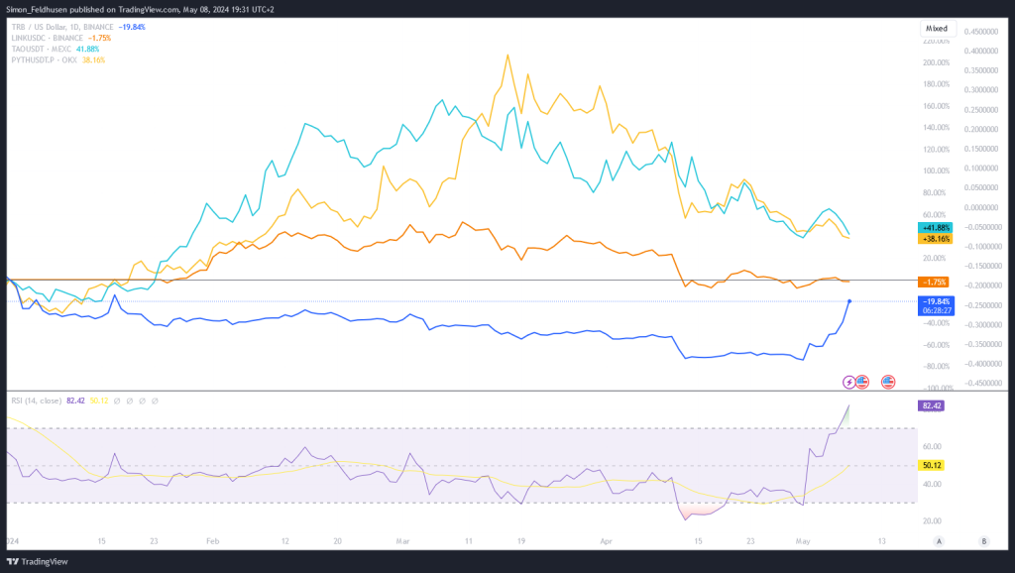Click the -1.75% value in LINKUSDC legend

(100, 39)
